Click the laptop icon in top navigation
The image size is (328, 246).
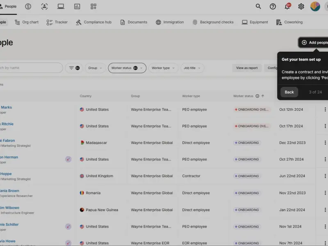point(61,7)
